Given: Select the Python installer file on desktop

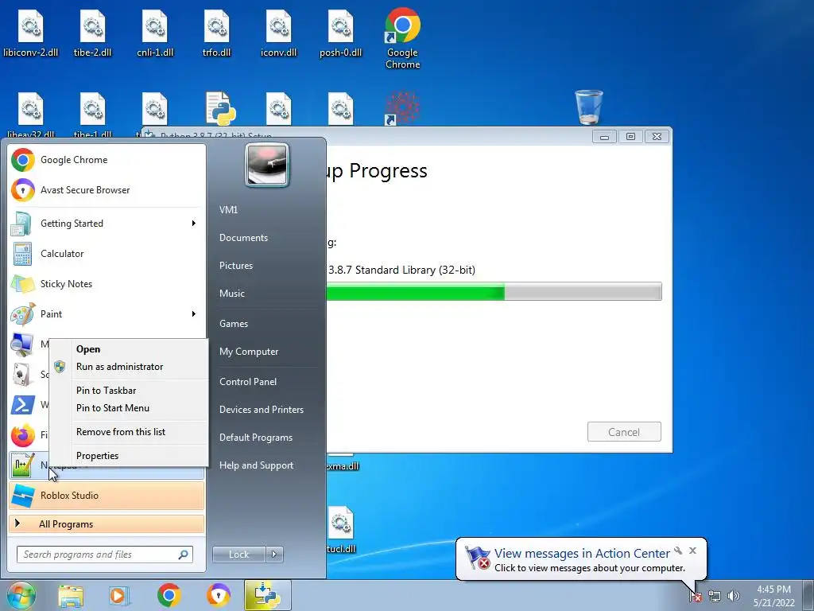Looking at the screenshot, I should (x=220, y=108).
